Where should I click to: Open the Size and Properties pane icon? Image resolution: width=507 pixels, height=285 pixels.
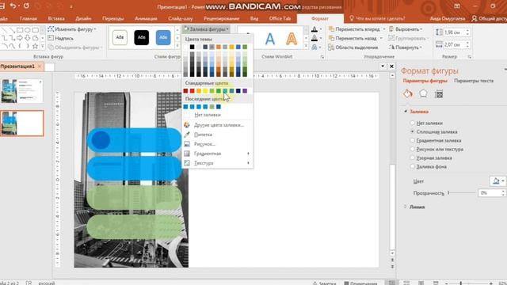(x=439, y=94)
